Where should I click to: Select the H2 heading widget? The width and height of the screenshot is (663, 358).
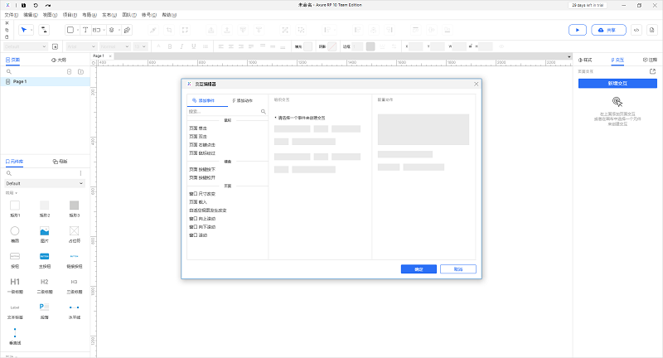coord(45,285)
